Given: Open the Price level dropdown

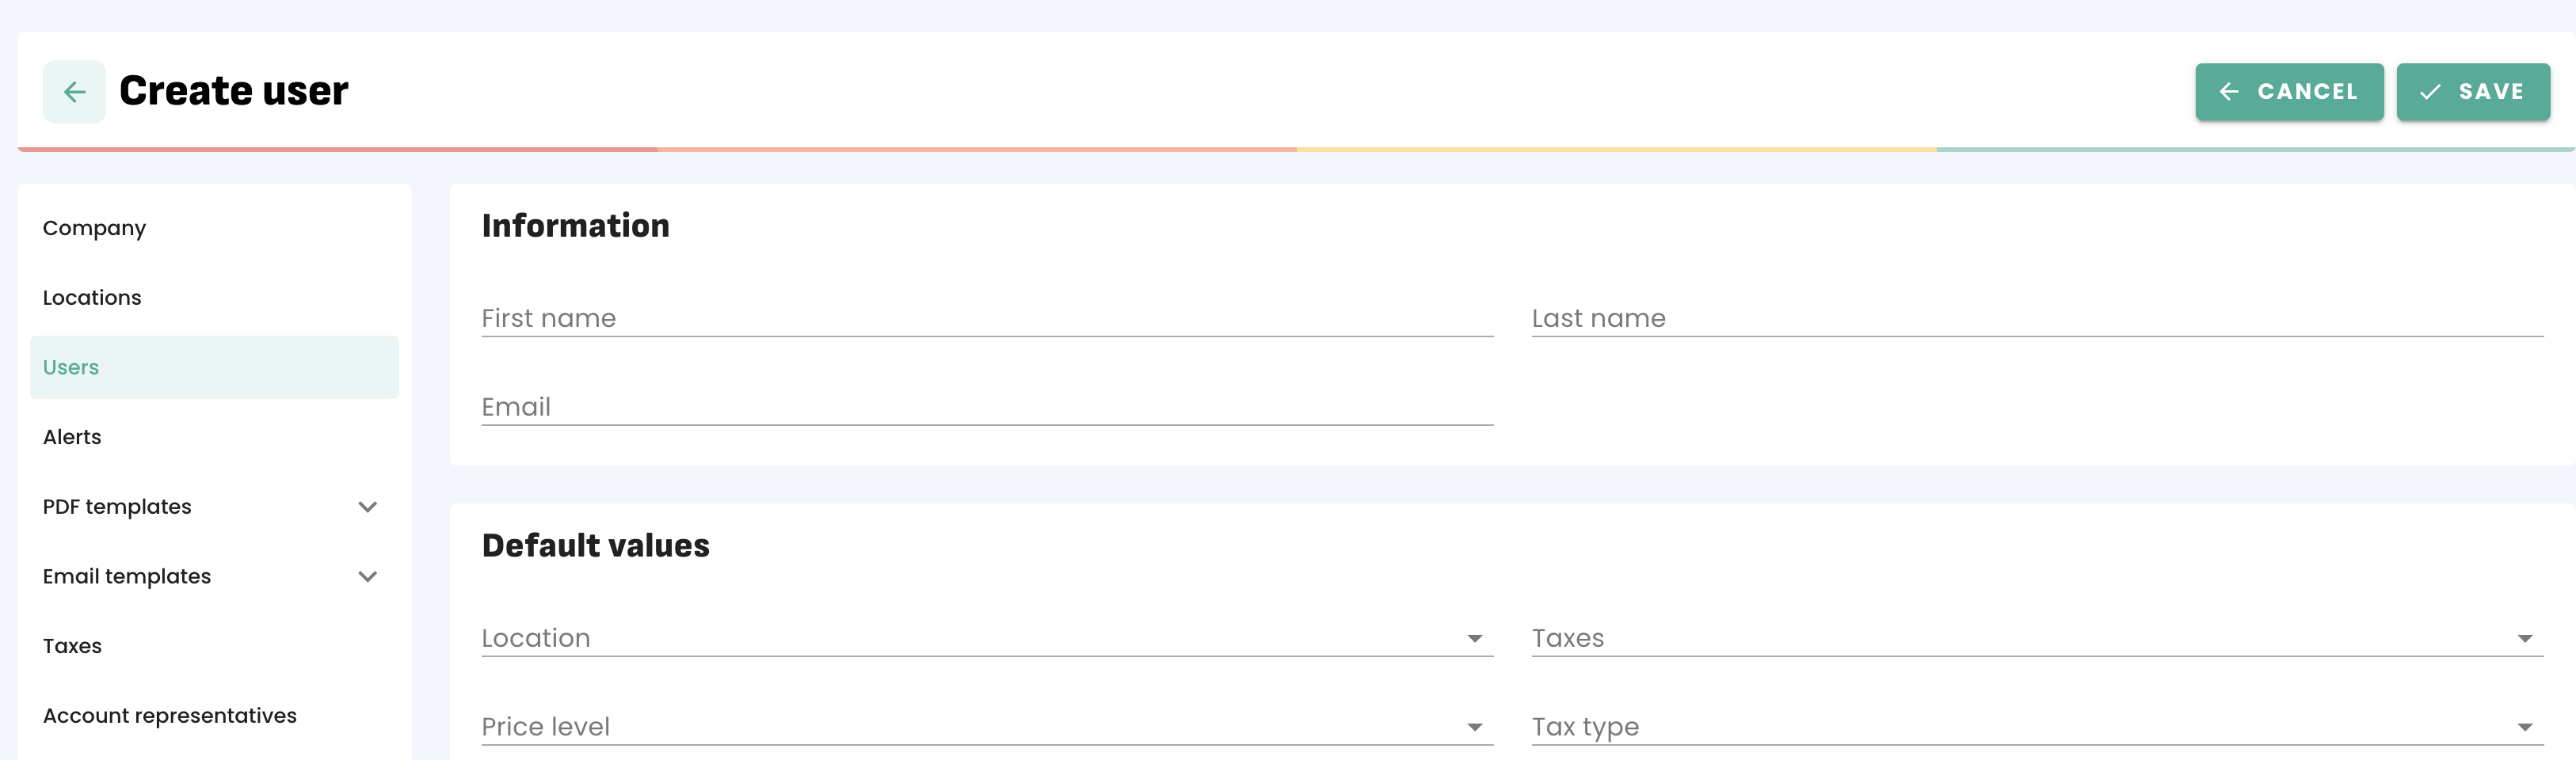Looking at the screenshot, I should [x=970, y=727].
